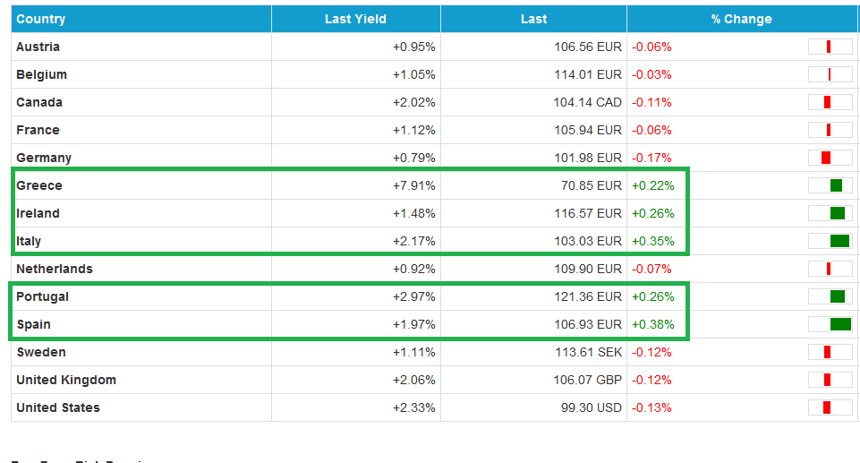Open the Austria country row link
Image resolution: width=860 pixels, height=463 pixels.
38,47
